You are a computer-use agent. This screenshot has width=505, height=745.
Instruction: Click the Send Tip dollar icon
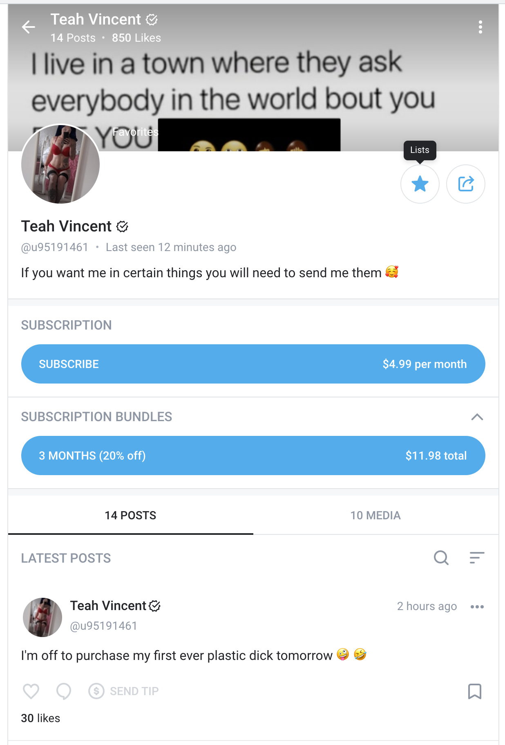click(96, 691)
